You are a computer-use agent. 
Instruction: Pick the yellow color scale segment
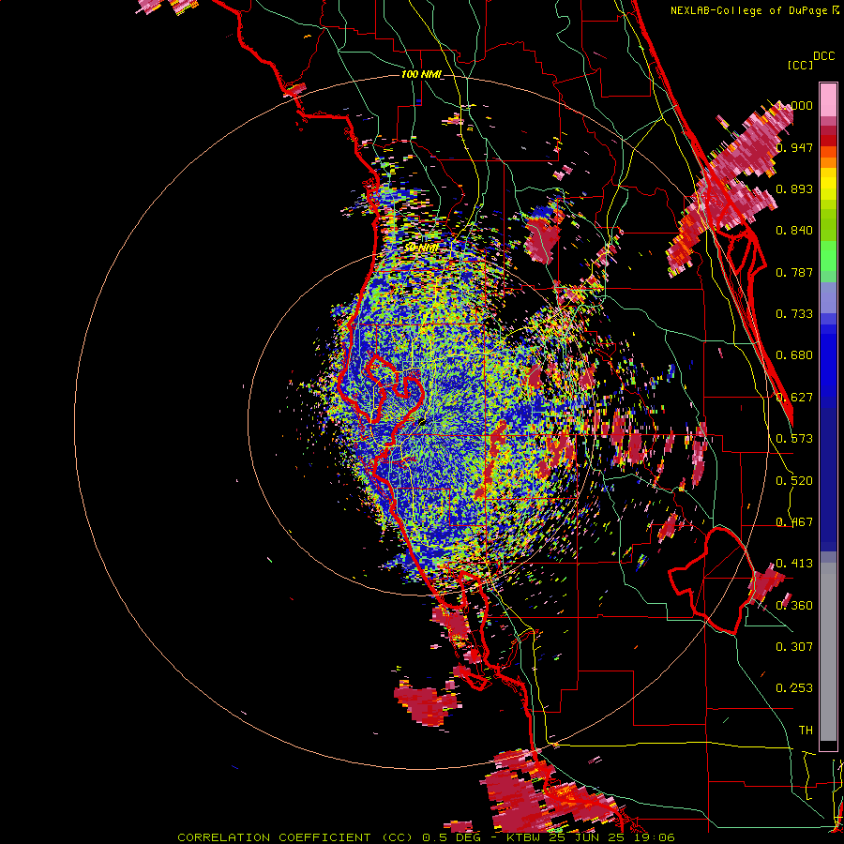[x=828, y=184]
